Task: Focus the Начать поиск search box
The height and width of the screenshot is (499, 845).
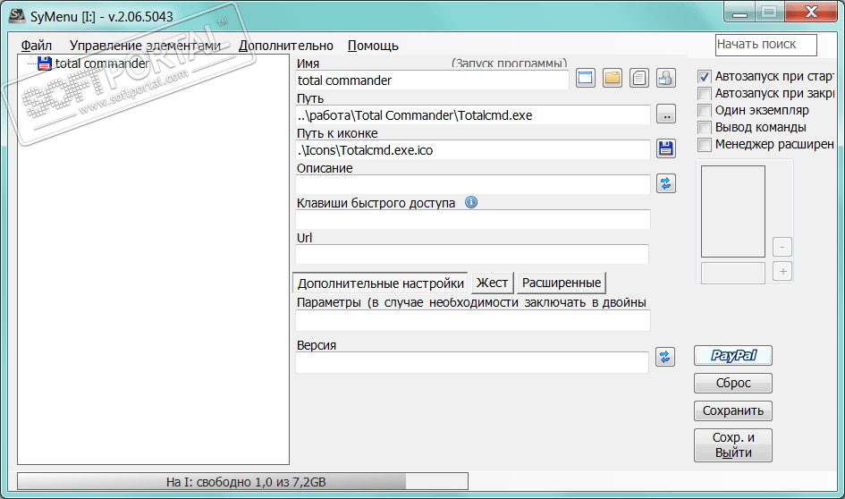Action: [x=765, y=45]
